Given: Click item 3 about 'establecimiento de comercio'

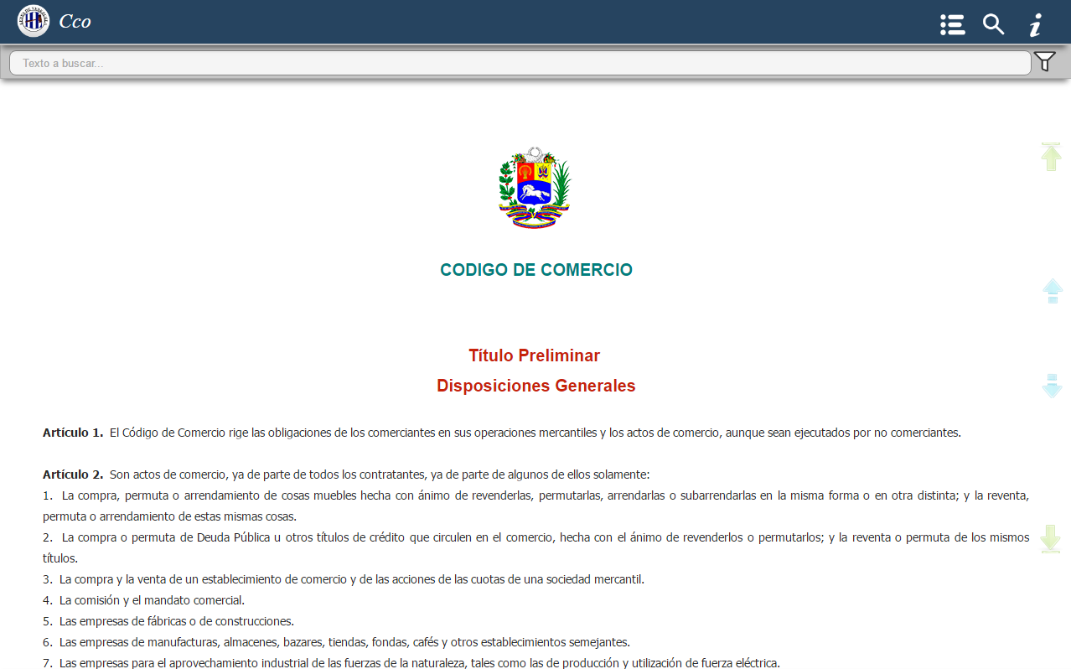Looking at the screenshot, I should click(344, 579).
